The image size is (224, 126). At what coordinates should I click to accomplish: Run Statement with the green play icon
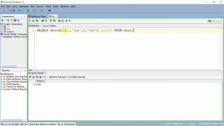[x=30, y=21]
